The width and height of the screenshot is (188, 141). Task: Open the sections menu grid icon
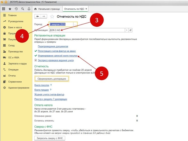tap(3, 9)
